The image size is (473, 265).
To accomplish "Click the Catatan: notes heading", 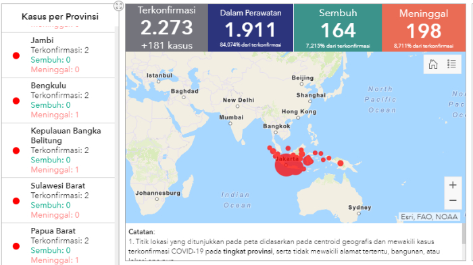I will pyautogui.click(x=141, y=231).
